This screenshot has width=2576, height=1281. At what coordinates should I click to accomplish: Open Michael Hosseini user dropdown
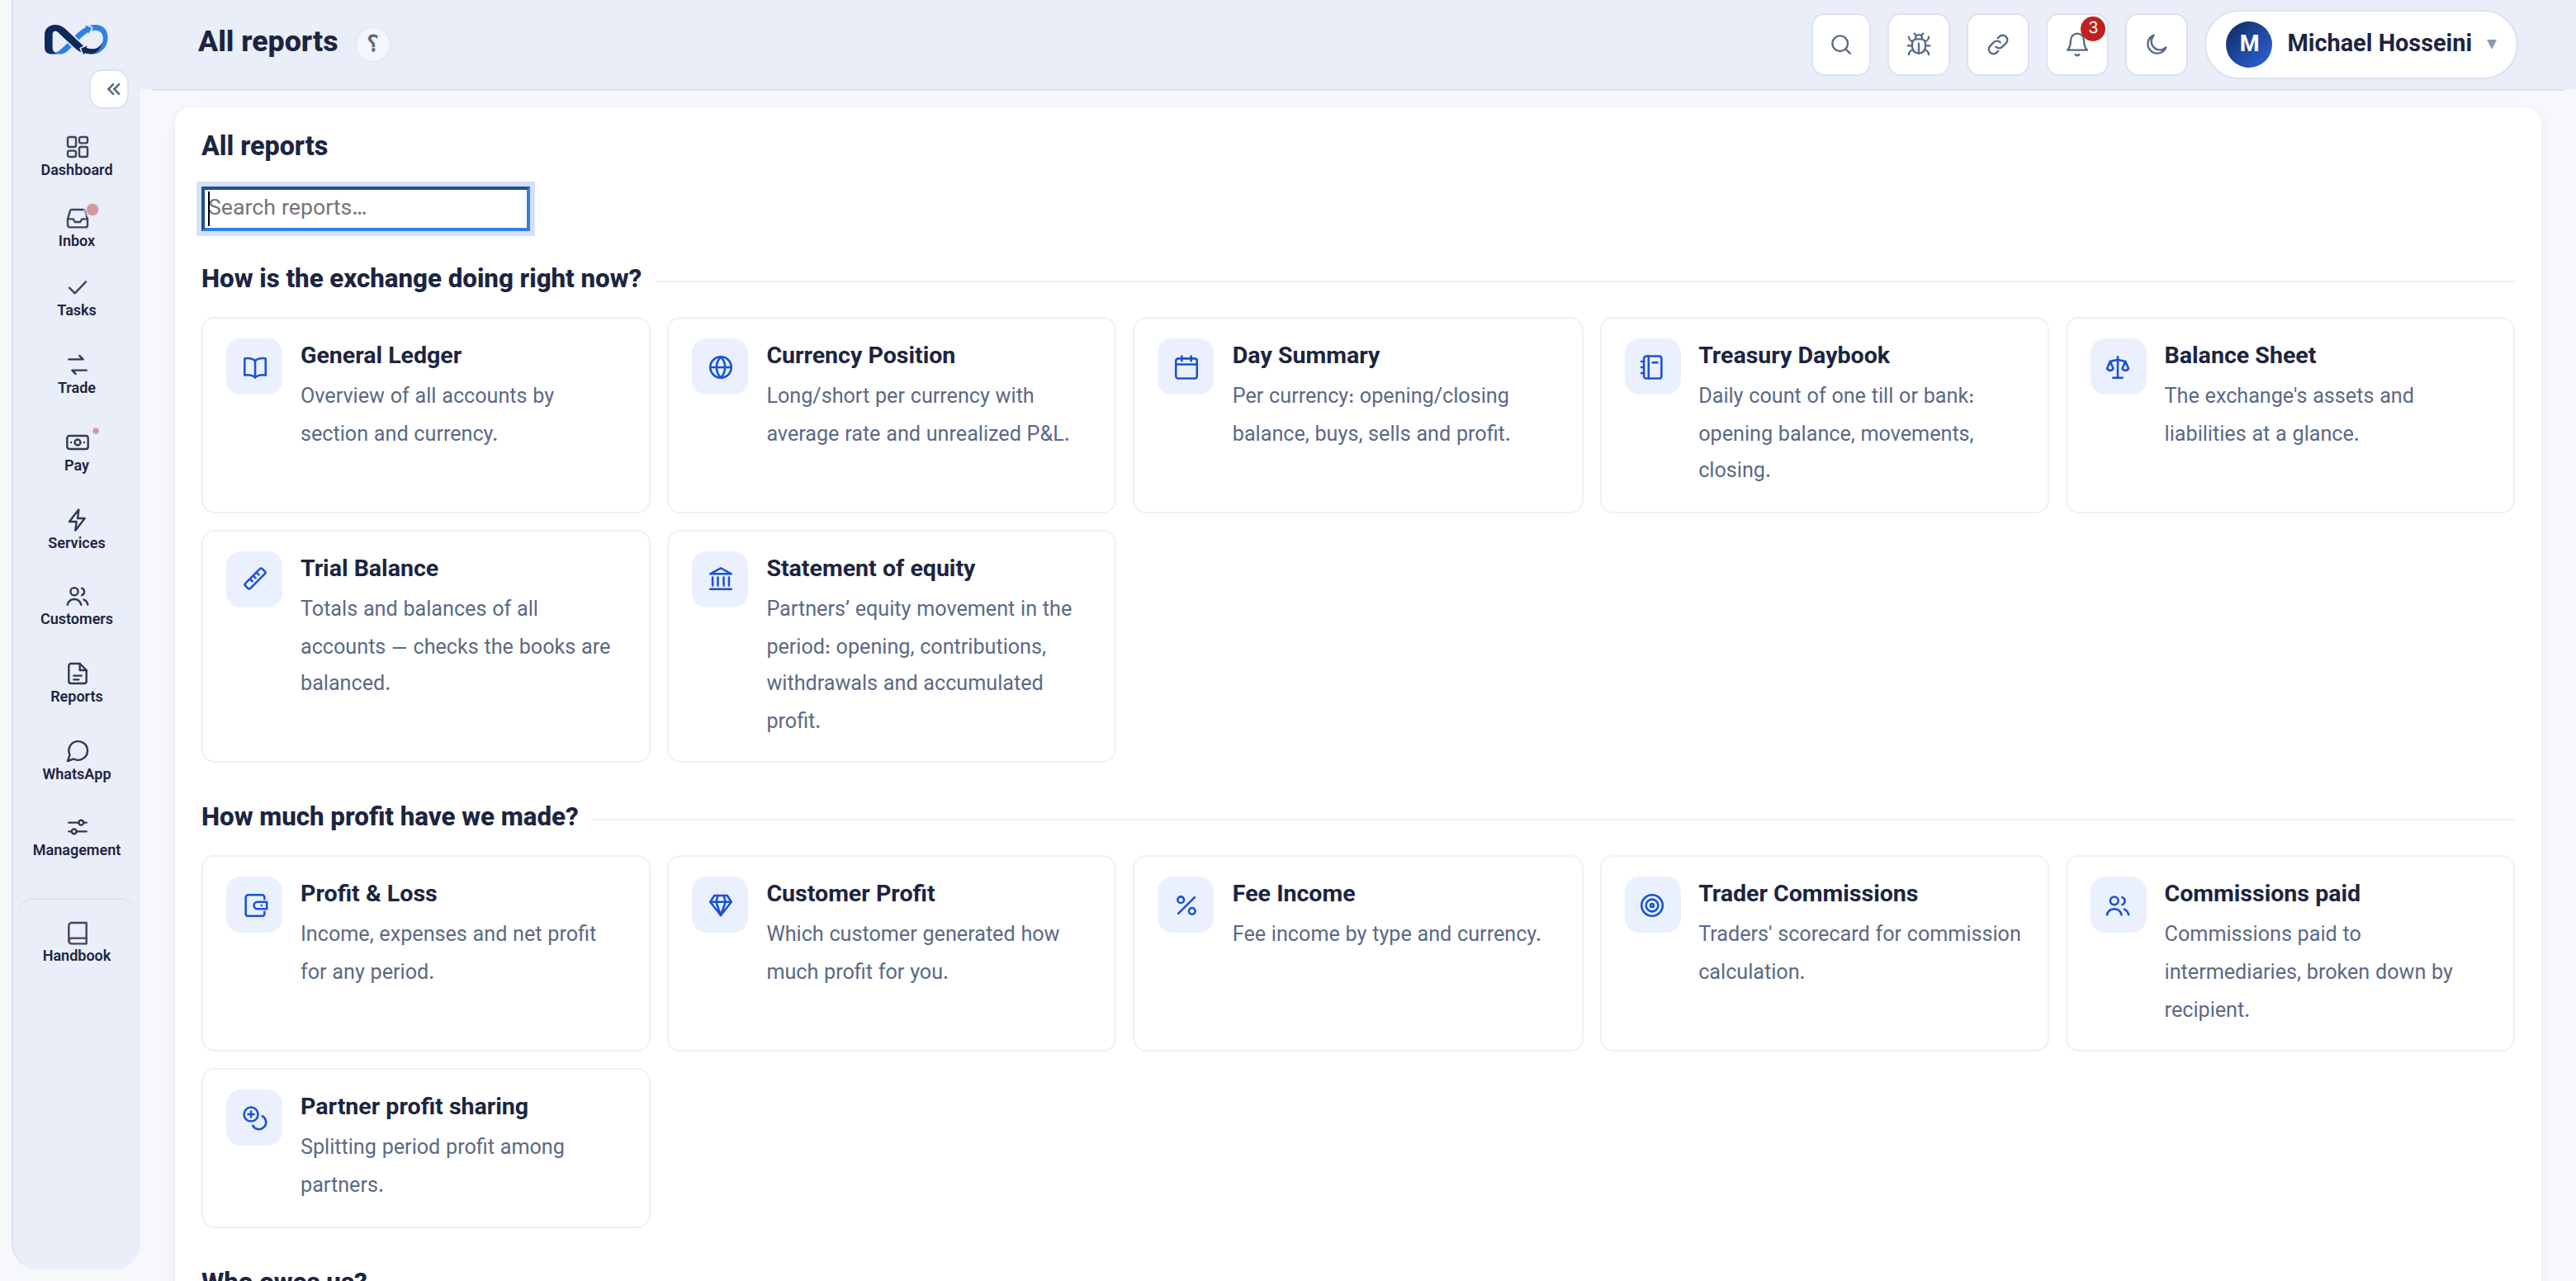coord(2360,44)
